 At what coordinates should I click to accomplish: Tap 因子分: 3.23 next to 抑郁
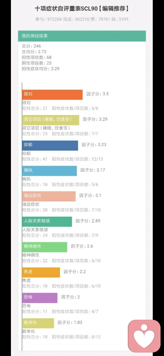click(x=94, y=144)
